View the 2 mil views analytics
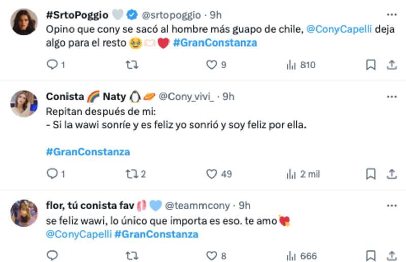Screen dimensions: 406x262 (303, 174)
